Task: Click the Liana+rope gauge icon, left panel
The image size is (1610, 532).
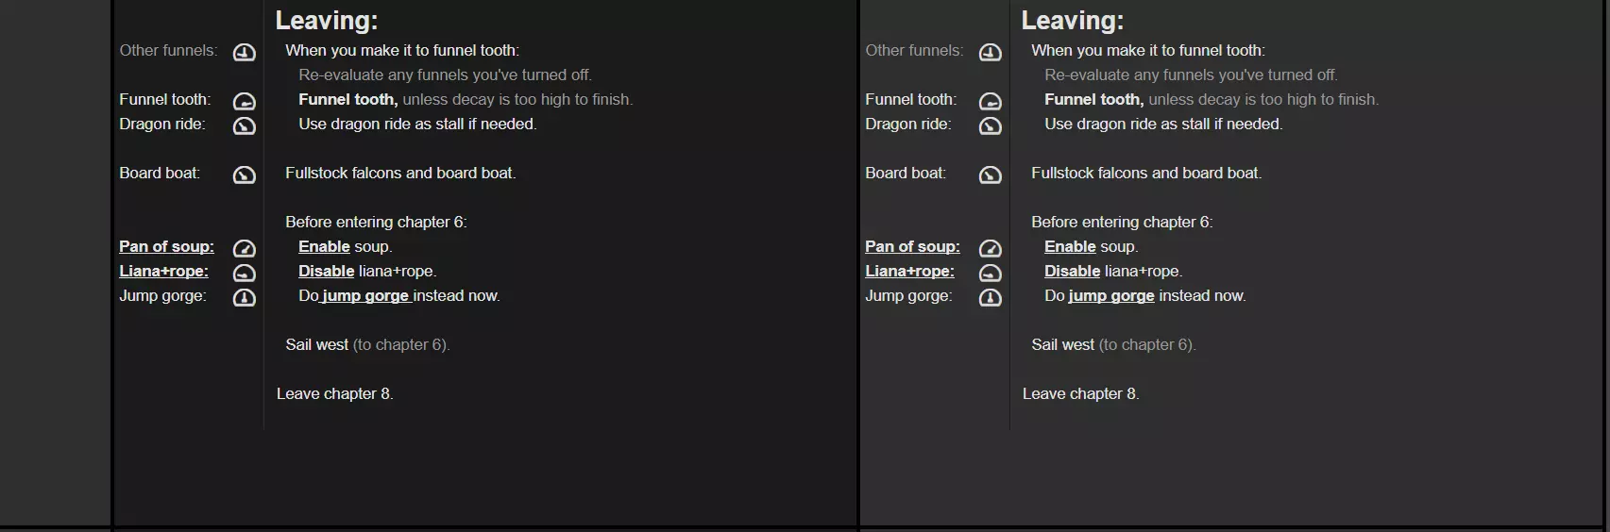Action: (x=244, y=274)
